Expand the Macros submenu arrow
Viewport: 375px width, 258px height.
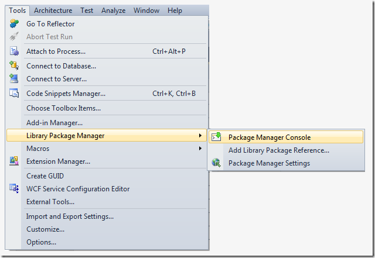point(201,149)
